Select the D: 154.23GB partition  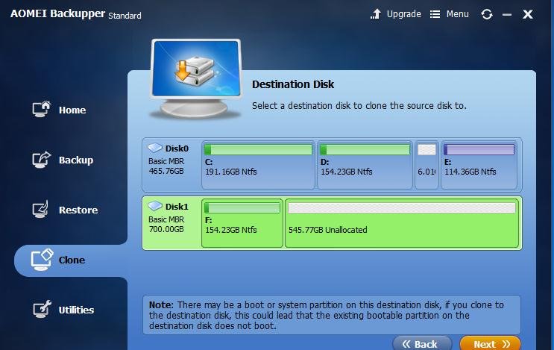coord(365,164)
